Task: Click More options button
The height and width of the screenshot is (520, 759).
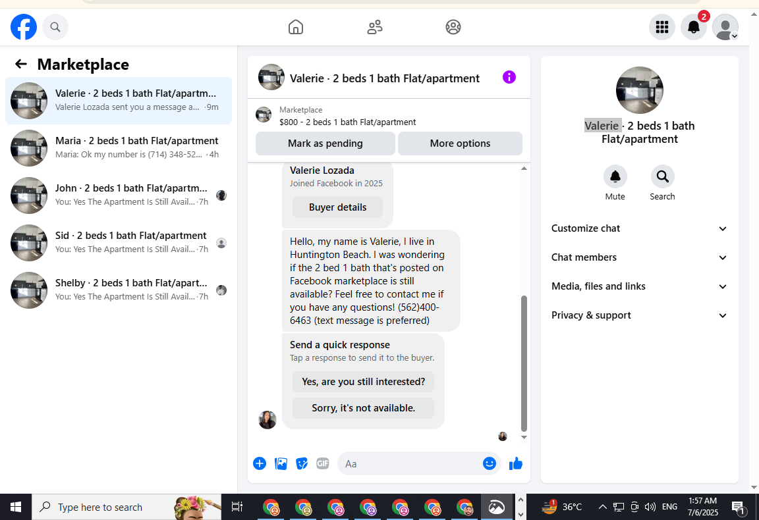Action: coord(460,143)
